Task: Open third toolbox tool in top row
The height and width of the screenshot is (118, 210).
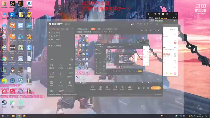Action: tap(70, 66)
